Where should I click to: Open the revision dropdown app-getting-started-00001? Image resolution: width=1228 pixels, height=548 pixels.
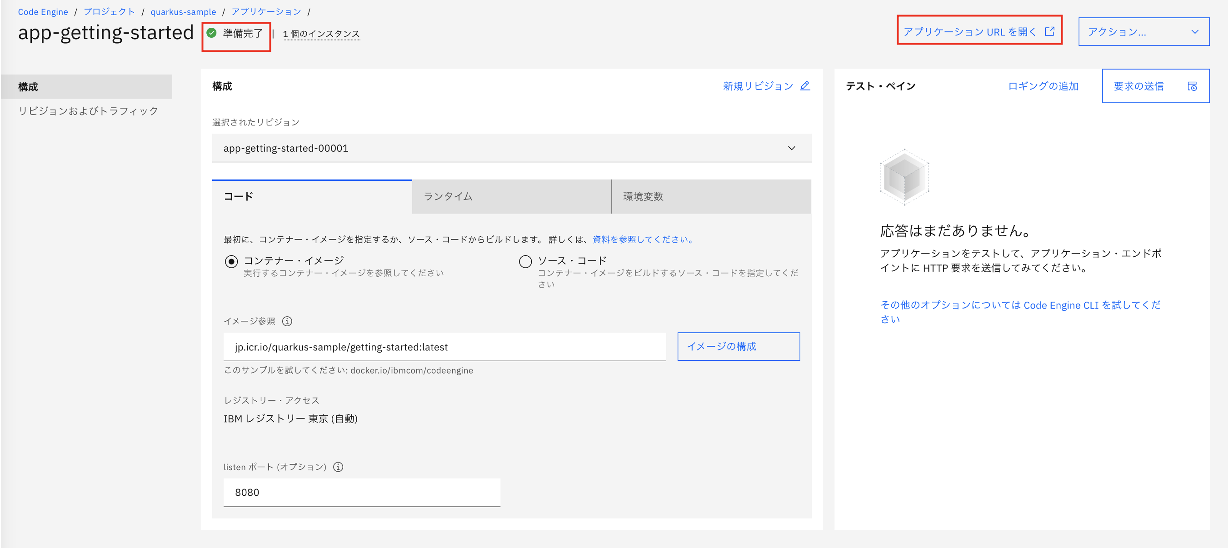point(511,148)
